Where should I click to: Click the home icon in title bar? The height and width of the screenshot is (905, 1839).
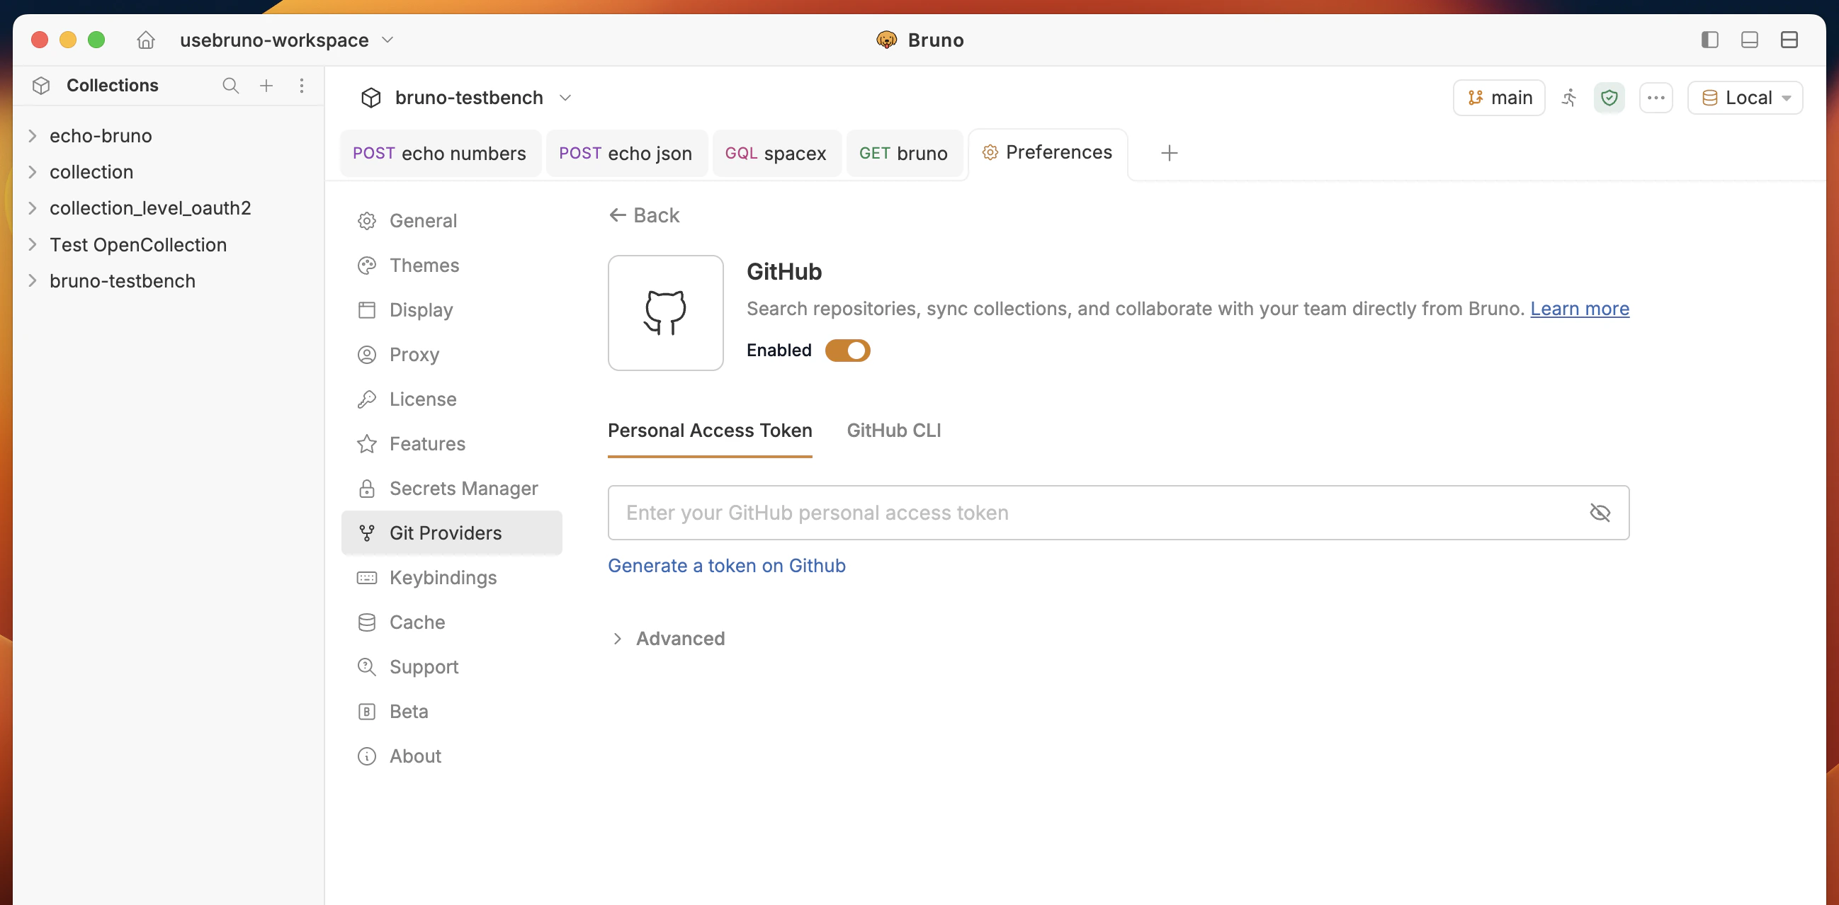coord(146,40)
